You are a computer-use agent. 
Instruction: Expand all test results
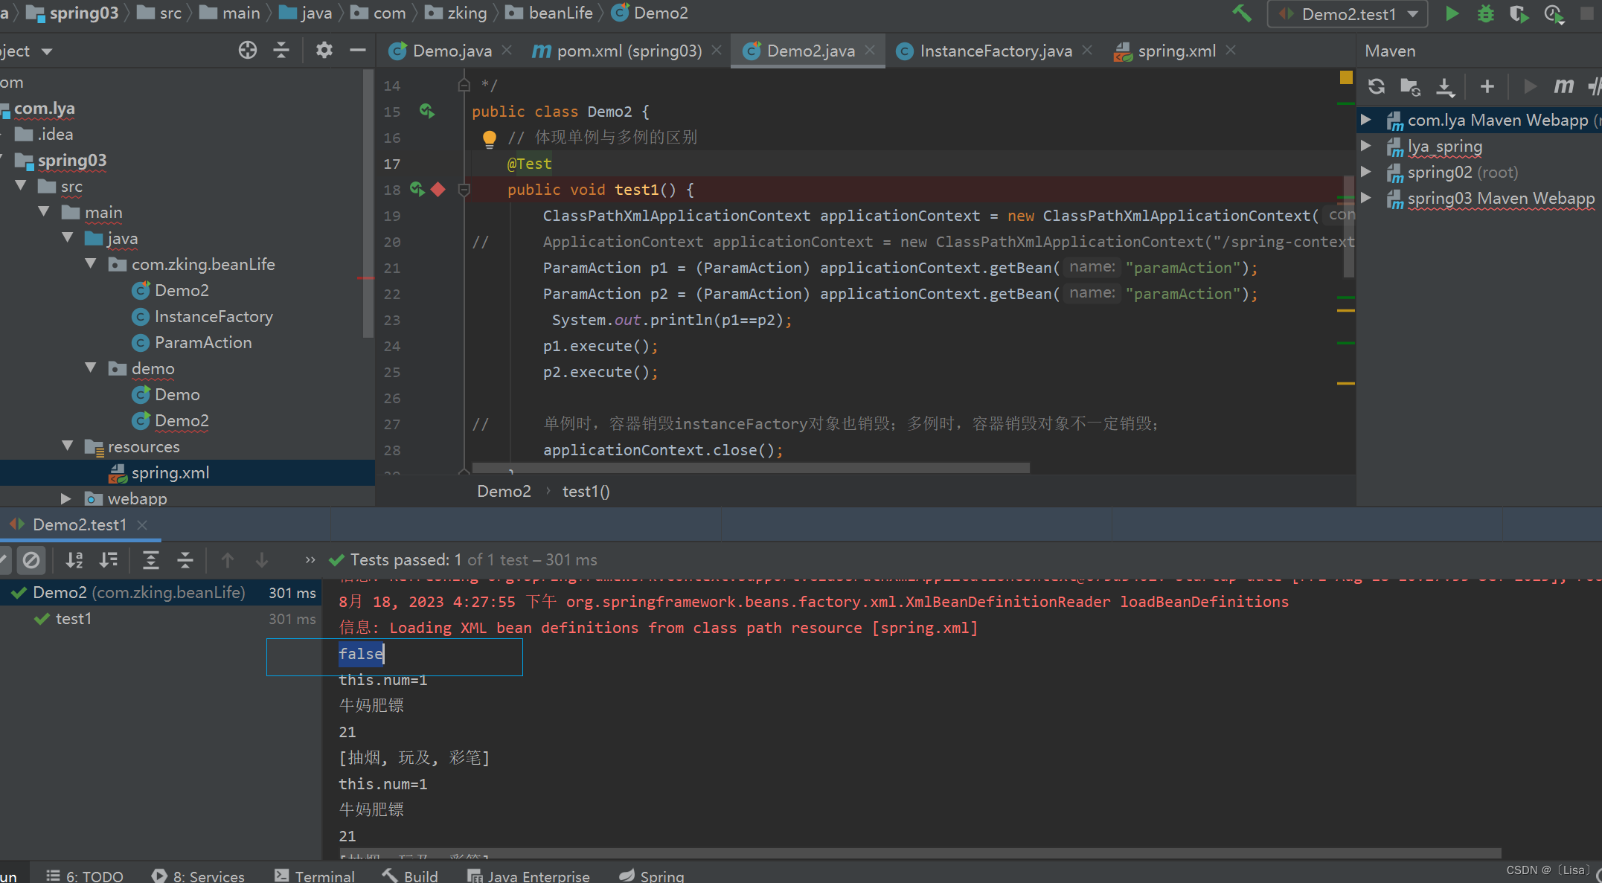point(151,560)
